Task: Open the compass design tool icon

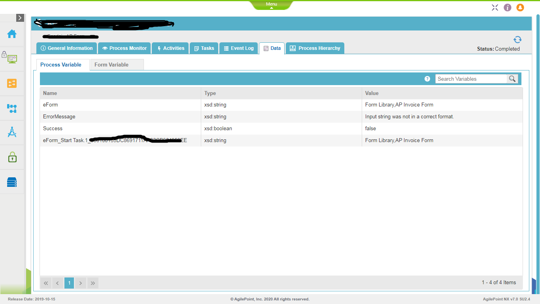Action: pos(12,132)
